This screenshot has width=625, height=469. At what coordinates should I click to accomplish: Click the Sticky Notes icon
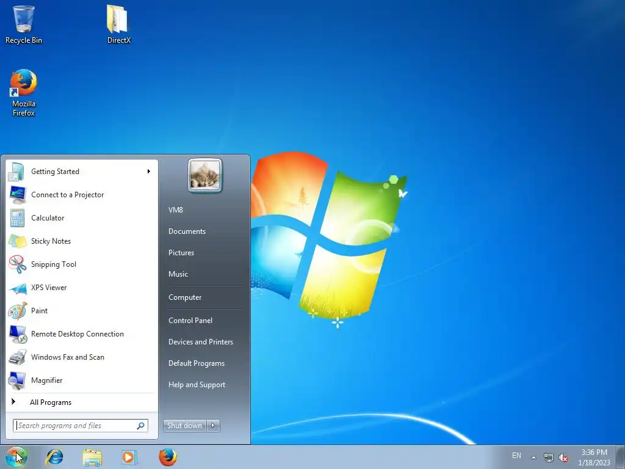(x=18, y=241)
